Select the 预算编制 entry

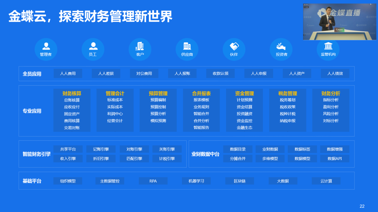[158, 100]
